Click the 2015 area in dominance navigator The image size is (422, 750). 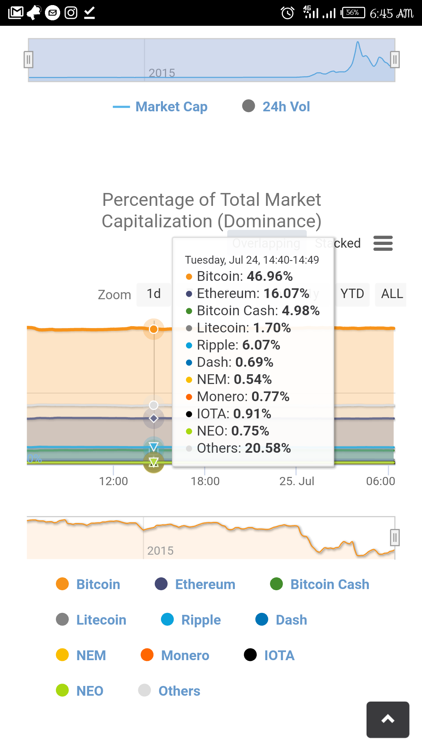click(x=160, y=550)
